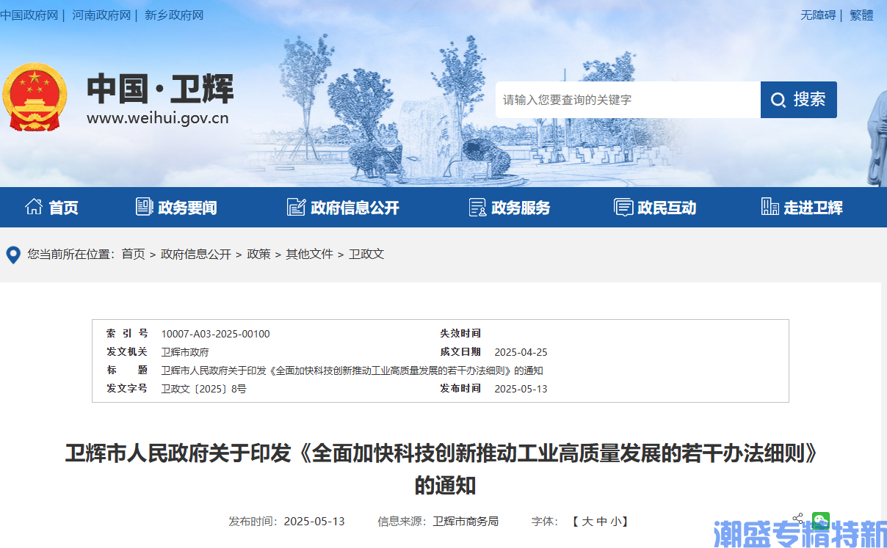Click the document icon beside 政务服务
Image resolution: width=887 pixels, height=548 pixels.
pyautogui.click(x=477, y=207)
